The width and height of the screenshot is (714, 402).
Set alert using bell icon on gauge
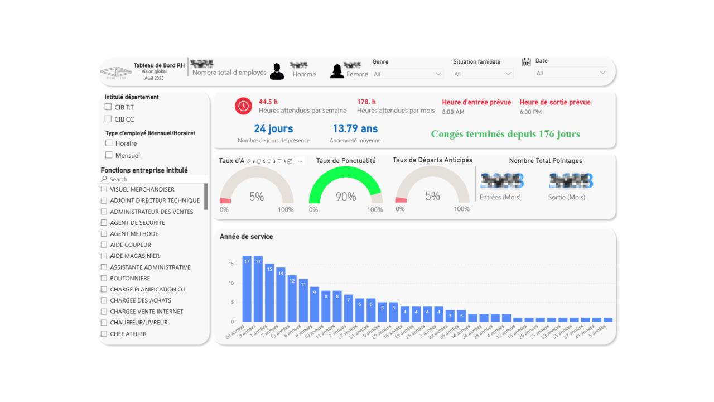click(269, 161)
